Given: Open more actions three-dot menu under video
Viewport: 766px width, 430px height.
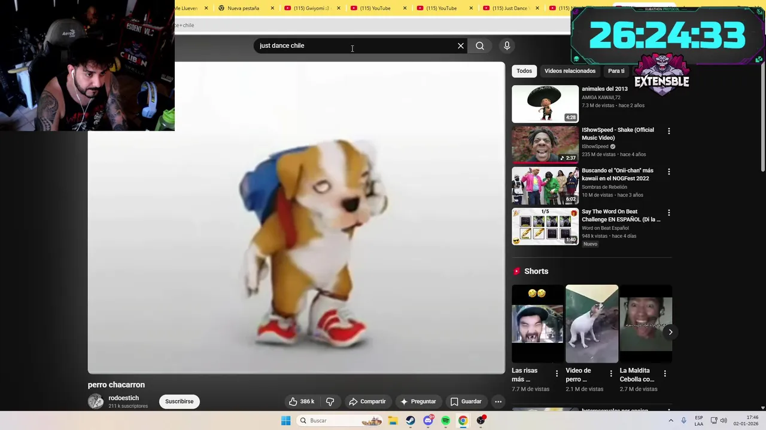Looking at the screenshot, I should (x=498, y=401).
